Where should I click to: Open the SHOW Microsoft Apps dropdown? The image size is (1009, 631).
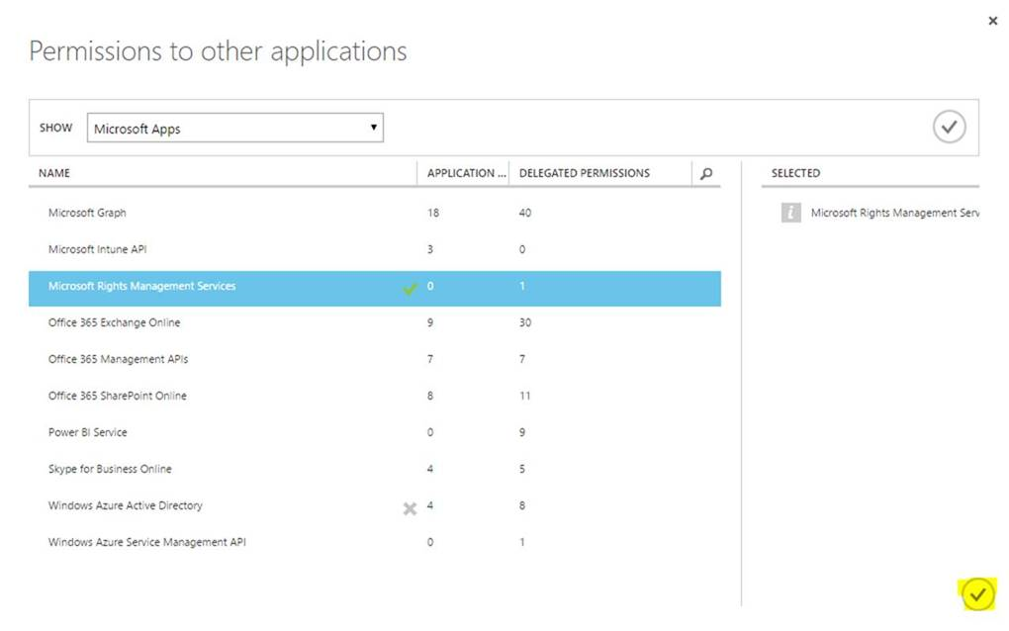coord(234,128)
